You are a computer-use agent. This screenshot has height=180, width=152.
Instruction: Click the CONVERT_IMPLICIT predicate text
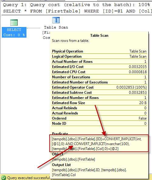(97, 144)
